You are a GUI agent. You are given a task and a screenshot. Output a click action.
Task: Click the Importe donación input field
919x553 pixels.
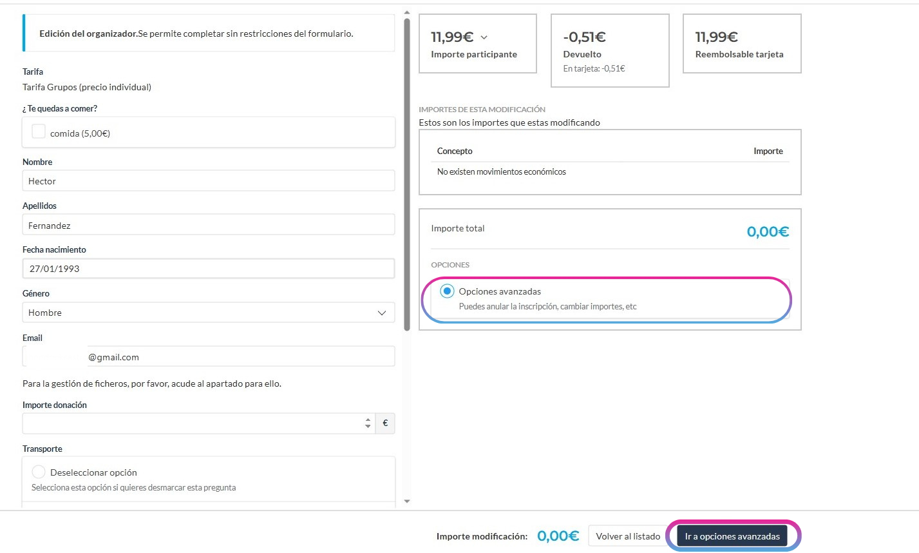pyautogui.click(x=199, y=423)
